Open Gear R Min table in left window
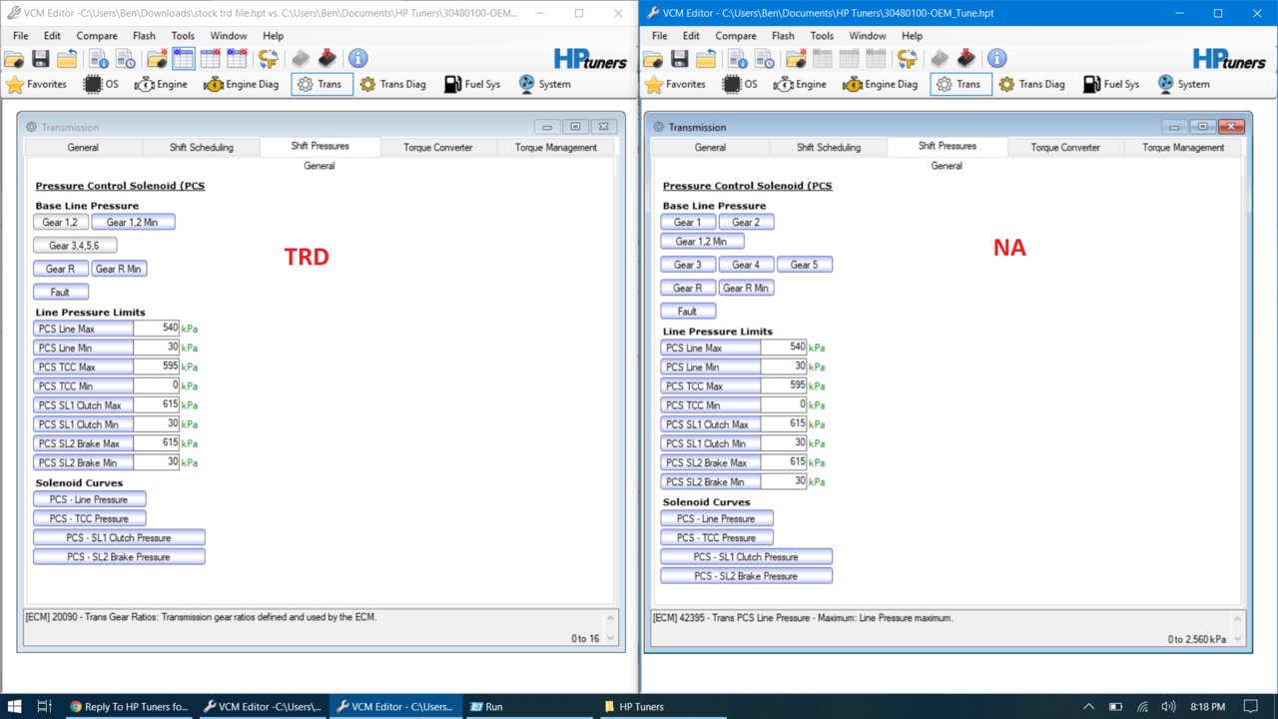This screenshot has height=719, width=1278. (x=119, y=269)
